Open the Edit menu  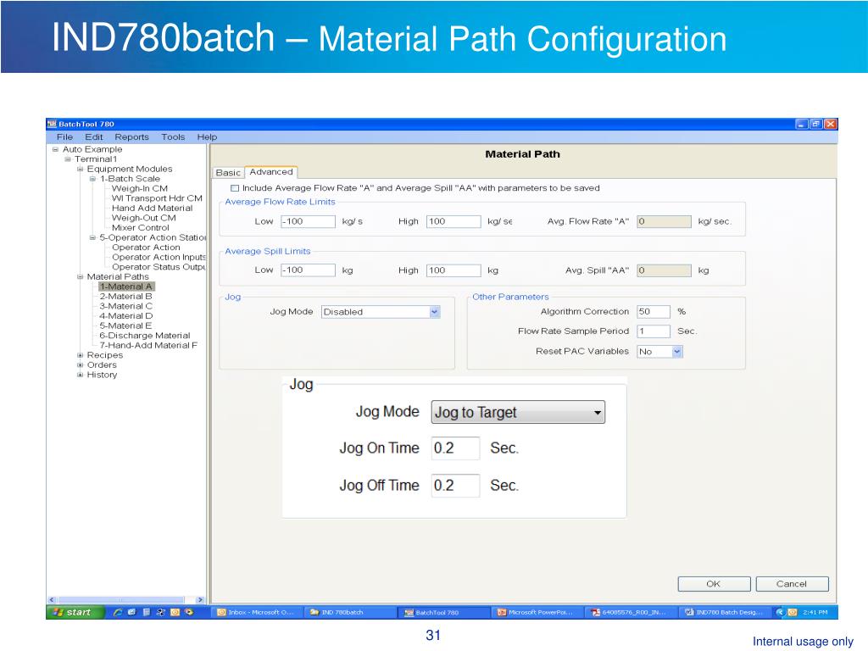93,136
